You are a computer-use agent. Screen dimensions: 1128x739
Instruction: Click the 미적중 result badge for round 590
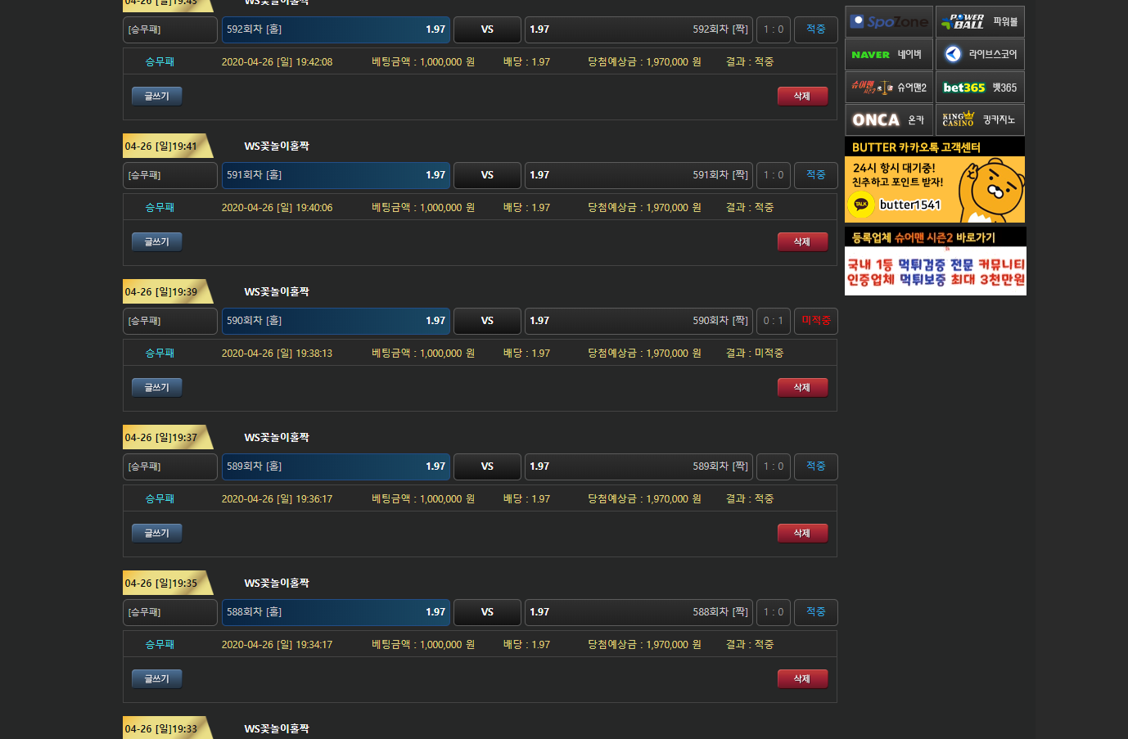pos(815,321)
